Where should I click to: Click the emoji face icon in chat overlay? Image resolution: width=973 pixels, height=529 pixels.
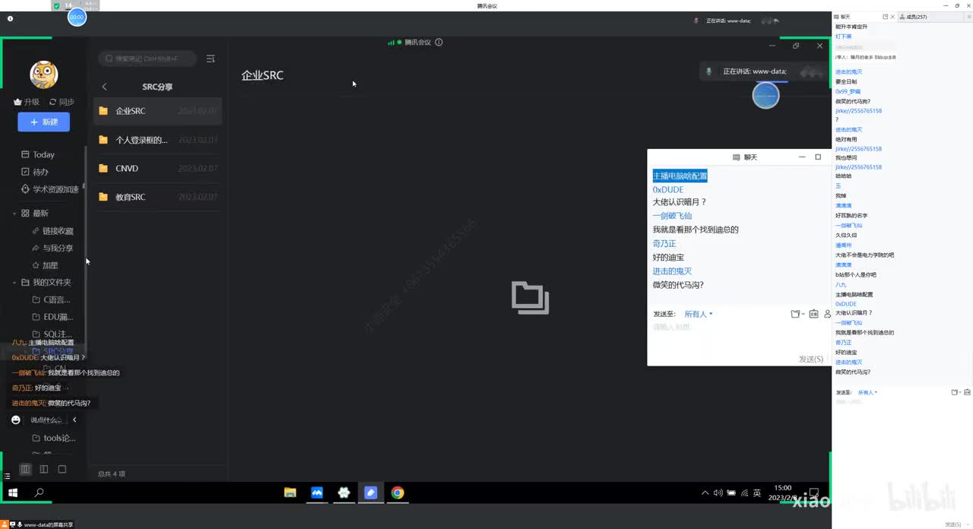pyautogui.click(x=16, y=420)
